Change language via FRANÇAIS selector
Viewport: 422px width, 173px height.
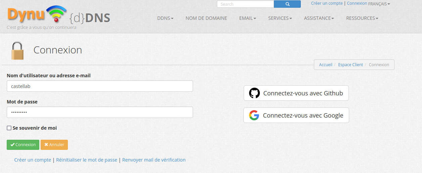(379, 4)
